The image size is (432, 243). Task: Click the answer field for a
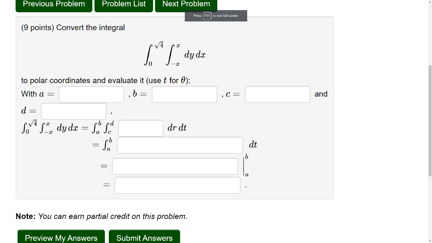point(91,94)
